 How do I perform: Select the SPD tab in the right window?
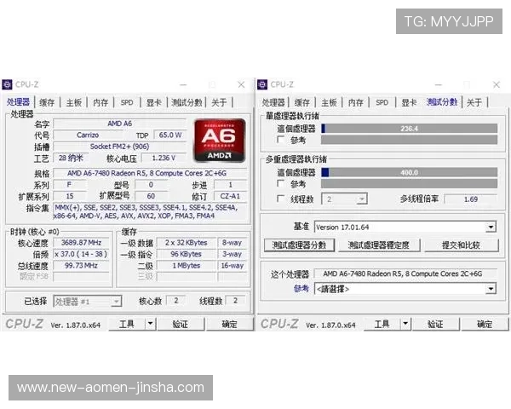coord(382,102)
